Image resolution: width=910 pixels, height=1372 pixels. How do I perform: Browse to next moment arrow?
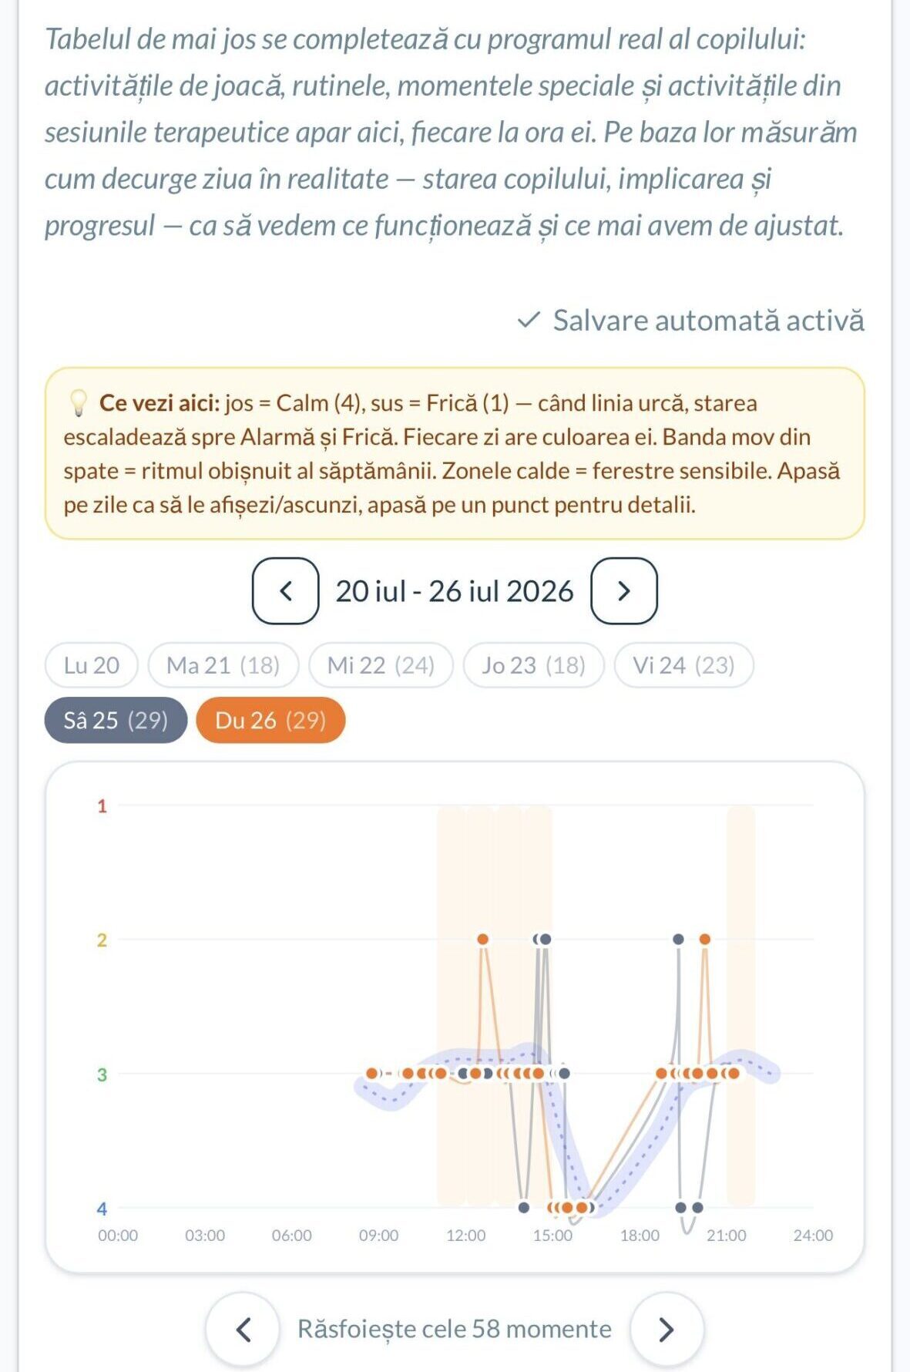tap(667, 1329)
